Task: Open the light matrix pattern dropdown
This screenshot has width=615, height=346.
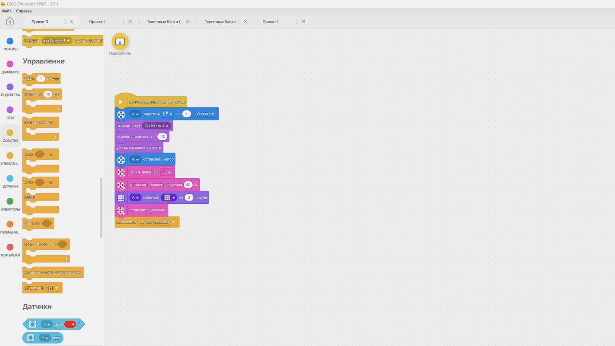Action: 169,197
